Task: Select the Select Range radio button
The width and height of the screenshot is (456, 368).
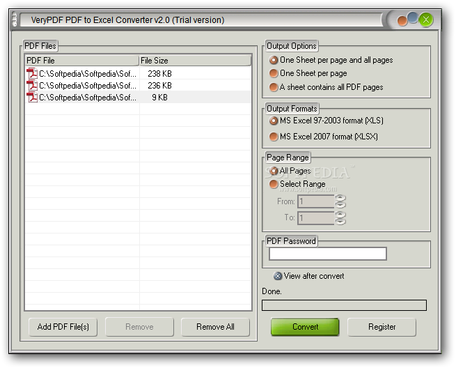Action: pyautogui.click(x=274, y=184)
